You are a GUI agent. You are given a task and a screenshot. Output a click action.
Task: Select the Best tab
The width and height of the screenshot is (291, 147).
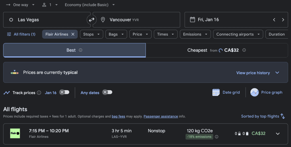point(74,50)
